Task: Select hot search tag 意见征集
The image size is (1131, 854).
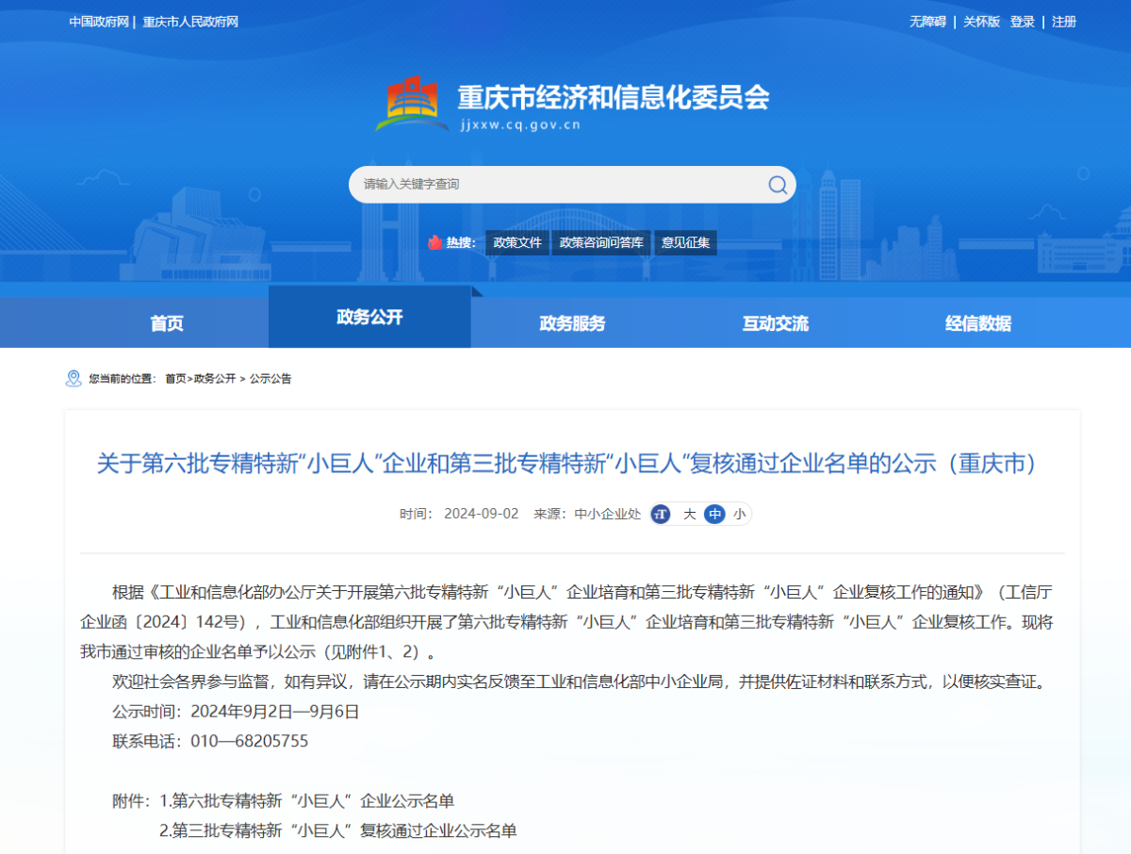Action: click(x=685, y=242)
